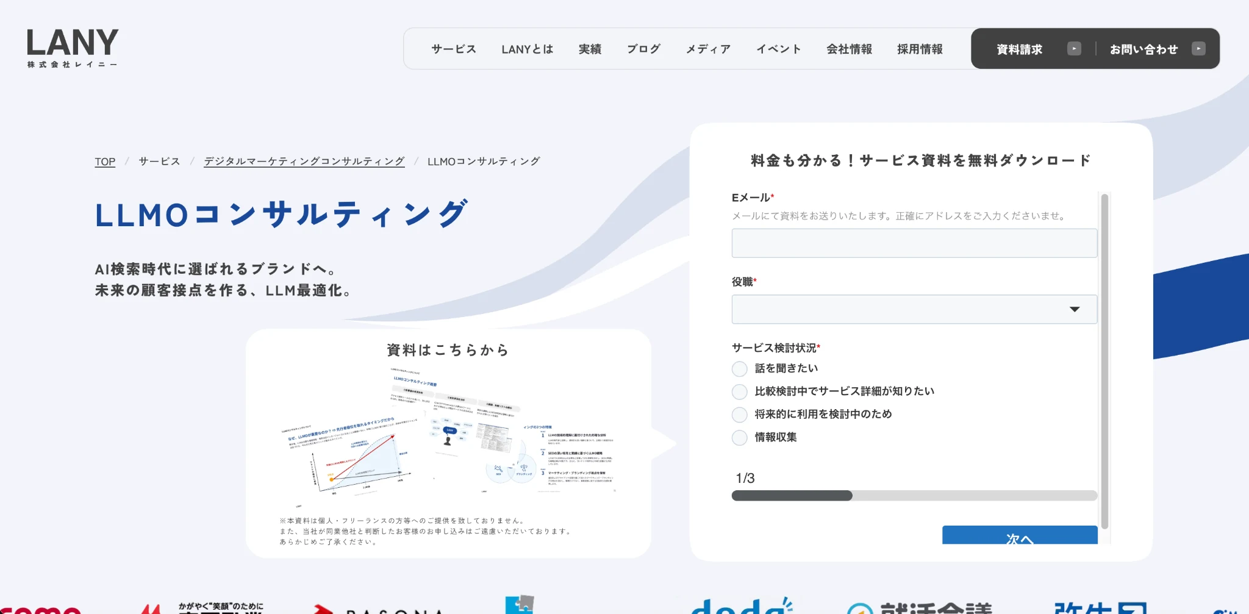Click the LLMOコンサルティング page title
Screen dimensions: 1249x614
pos(282,215)
